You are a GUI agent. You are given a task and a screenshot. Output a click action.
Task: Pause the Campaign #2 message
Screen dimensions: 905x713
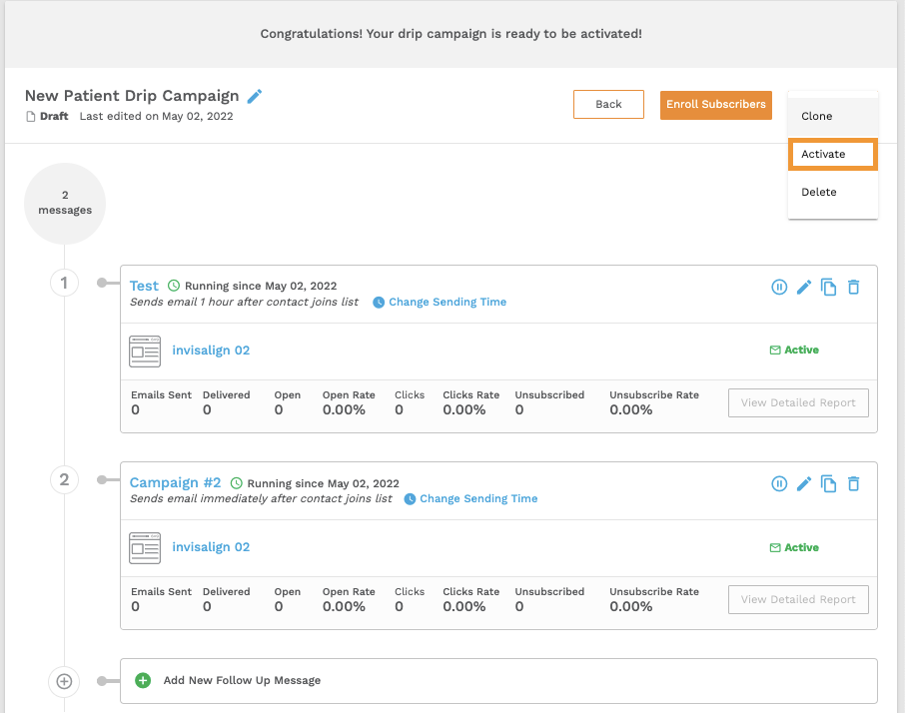coord(779,483)
